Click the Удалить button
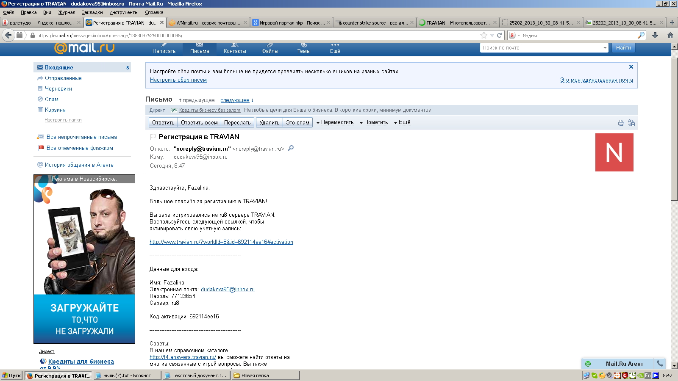 pos(270,123)
